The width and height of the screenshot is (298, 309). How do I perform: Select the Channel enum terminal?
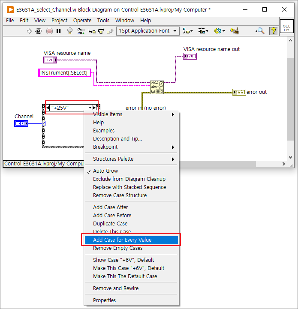tap(21, 123)
